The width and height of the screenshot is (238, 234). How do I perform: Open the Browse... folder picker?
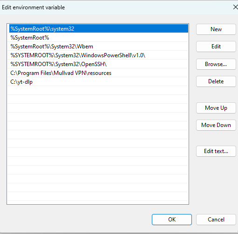click(216, 64)
